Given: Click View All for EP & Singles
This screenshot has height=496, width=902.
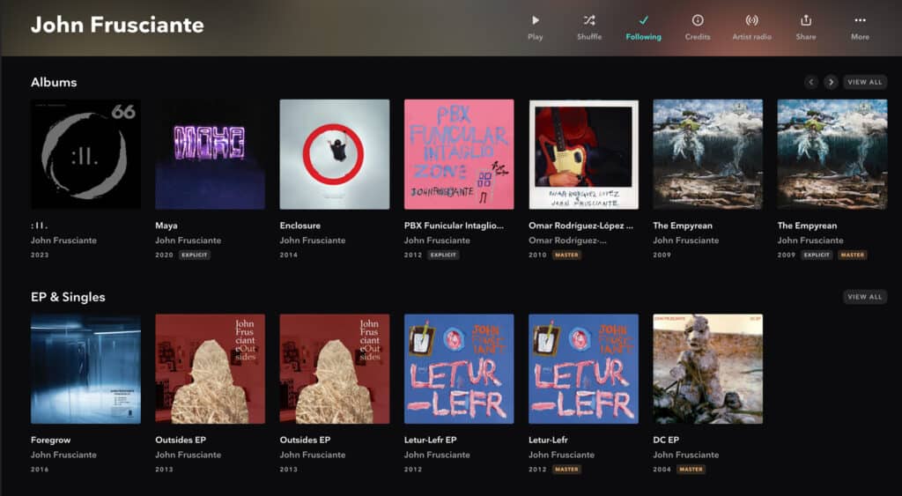Looking at the screenshot, I should pos(864,297).
